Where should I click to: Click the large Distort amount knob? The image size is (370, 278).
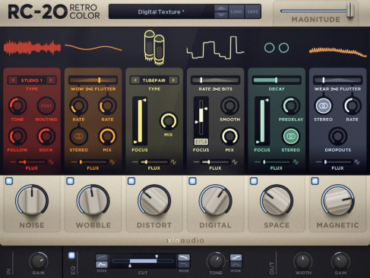coord(154,201)
